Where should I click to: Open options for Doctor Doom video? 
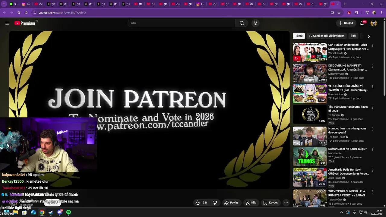372,149
